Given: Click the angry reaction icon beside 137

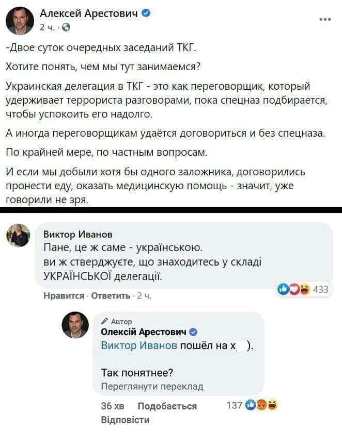Looking at the screenshot, I should 261,405.
